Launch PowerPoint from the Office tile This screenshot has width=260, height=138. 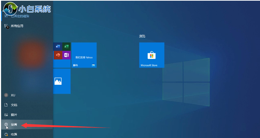58,55
